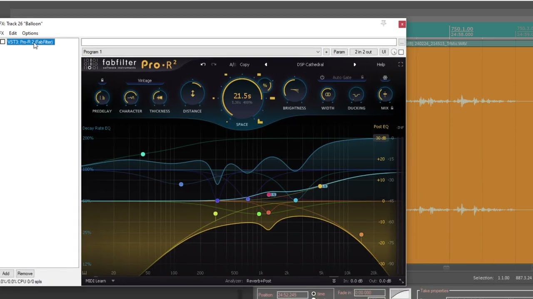Click the Brightness knob
This screenshot has height=299, width=533.
tap(294, 91)
